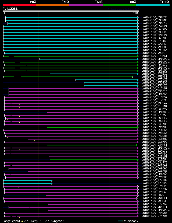This screenshot has width=172, height=223.
Task: Select the UniRef100_Q9LLH9 label
Action: click(x=154, y=47)
